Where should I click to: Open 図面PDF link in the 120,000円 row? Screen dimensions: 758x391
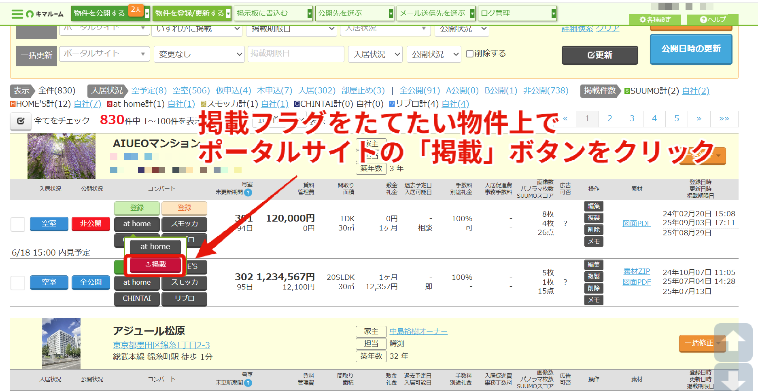[637, 224]
